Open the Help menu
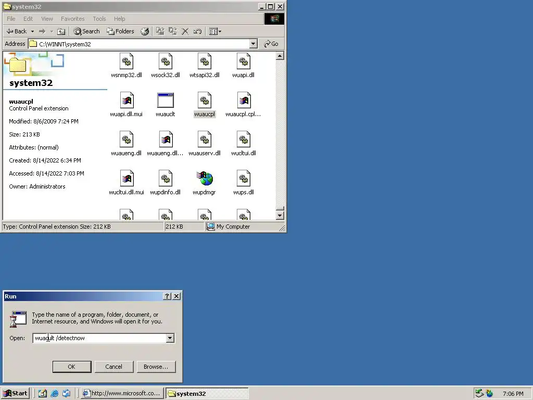533x400 pixels. (x=119, y=19)
